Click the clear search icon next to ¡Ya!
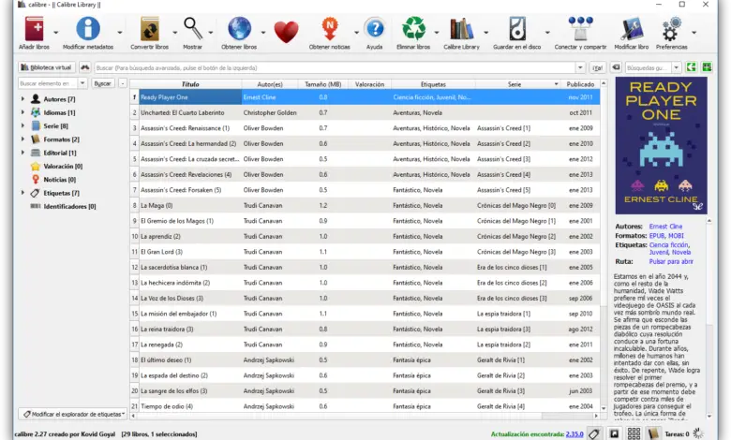The height and width of the screenshot is (440, 731). tap(617, 67)
